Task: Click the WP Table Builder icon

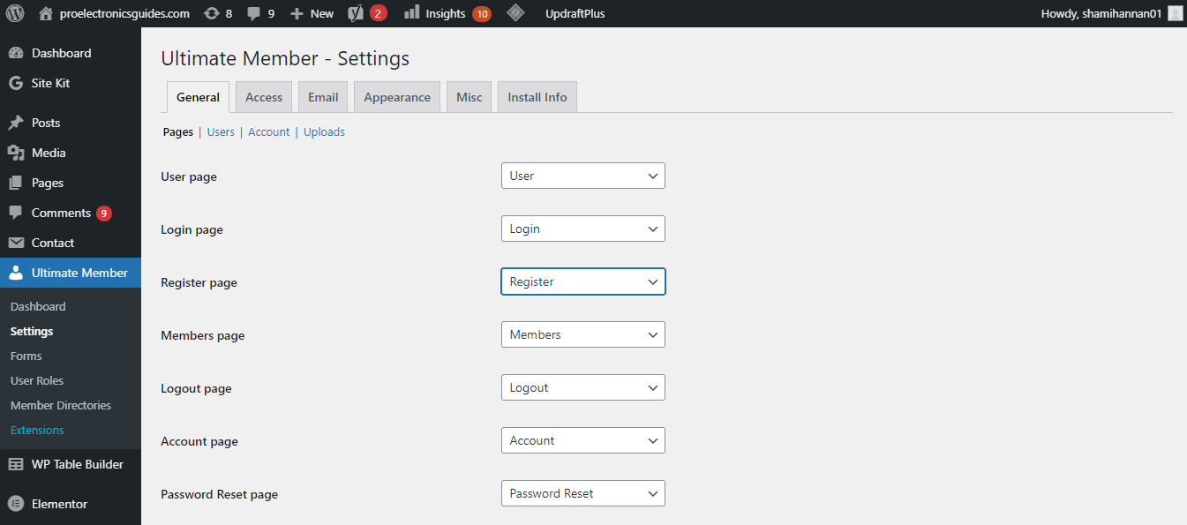Action: click(16, 464)
